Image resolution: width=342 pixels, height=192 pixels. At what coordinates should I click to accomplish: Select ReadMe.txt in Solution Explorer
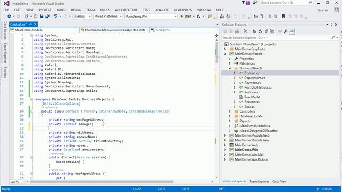tap(252, 97)
